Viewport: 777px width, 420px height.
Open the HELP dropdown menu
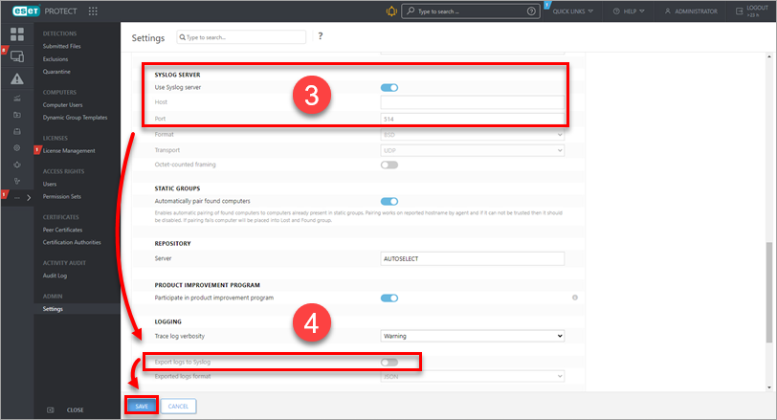(629, 11)
